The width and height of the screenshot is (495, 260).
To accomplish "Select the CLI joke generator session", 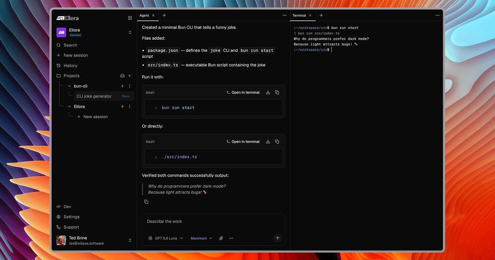I will point(104,96).
